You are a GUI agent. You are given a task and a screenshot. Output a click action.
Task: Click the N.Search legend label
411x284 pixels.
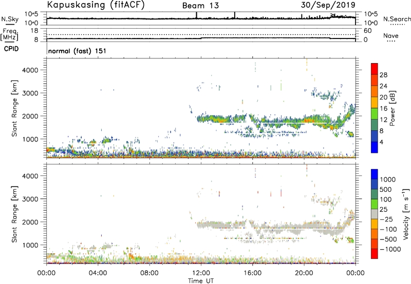click(x=397, y=19)
